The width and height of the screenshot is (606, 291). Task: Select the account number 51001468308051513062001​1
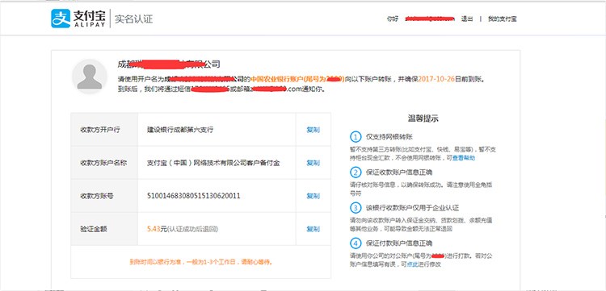[x=194, y=196]
